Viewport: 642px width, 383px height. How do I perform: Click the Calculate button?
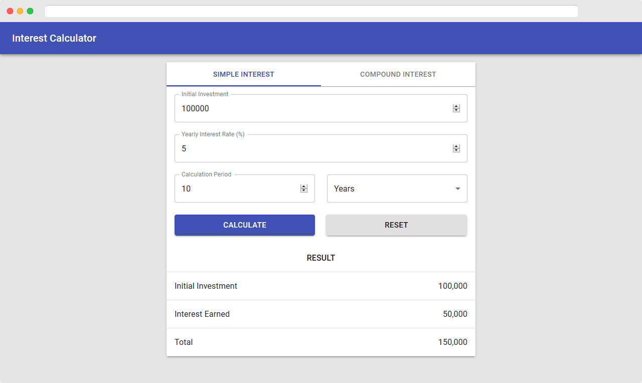coord(245,225)
